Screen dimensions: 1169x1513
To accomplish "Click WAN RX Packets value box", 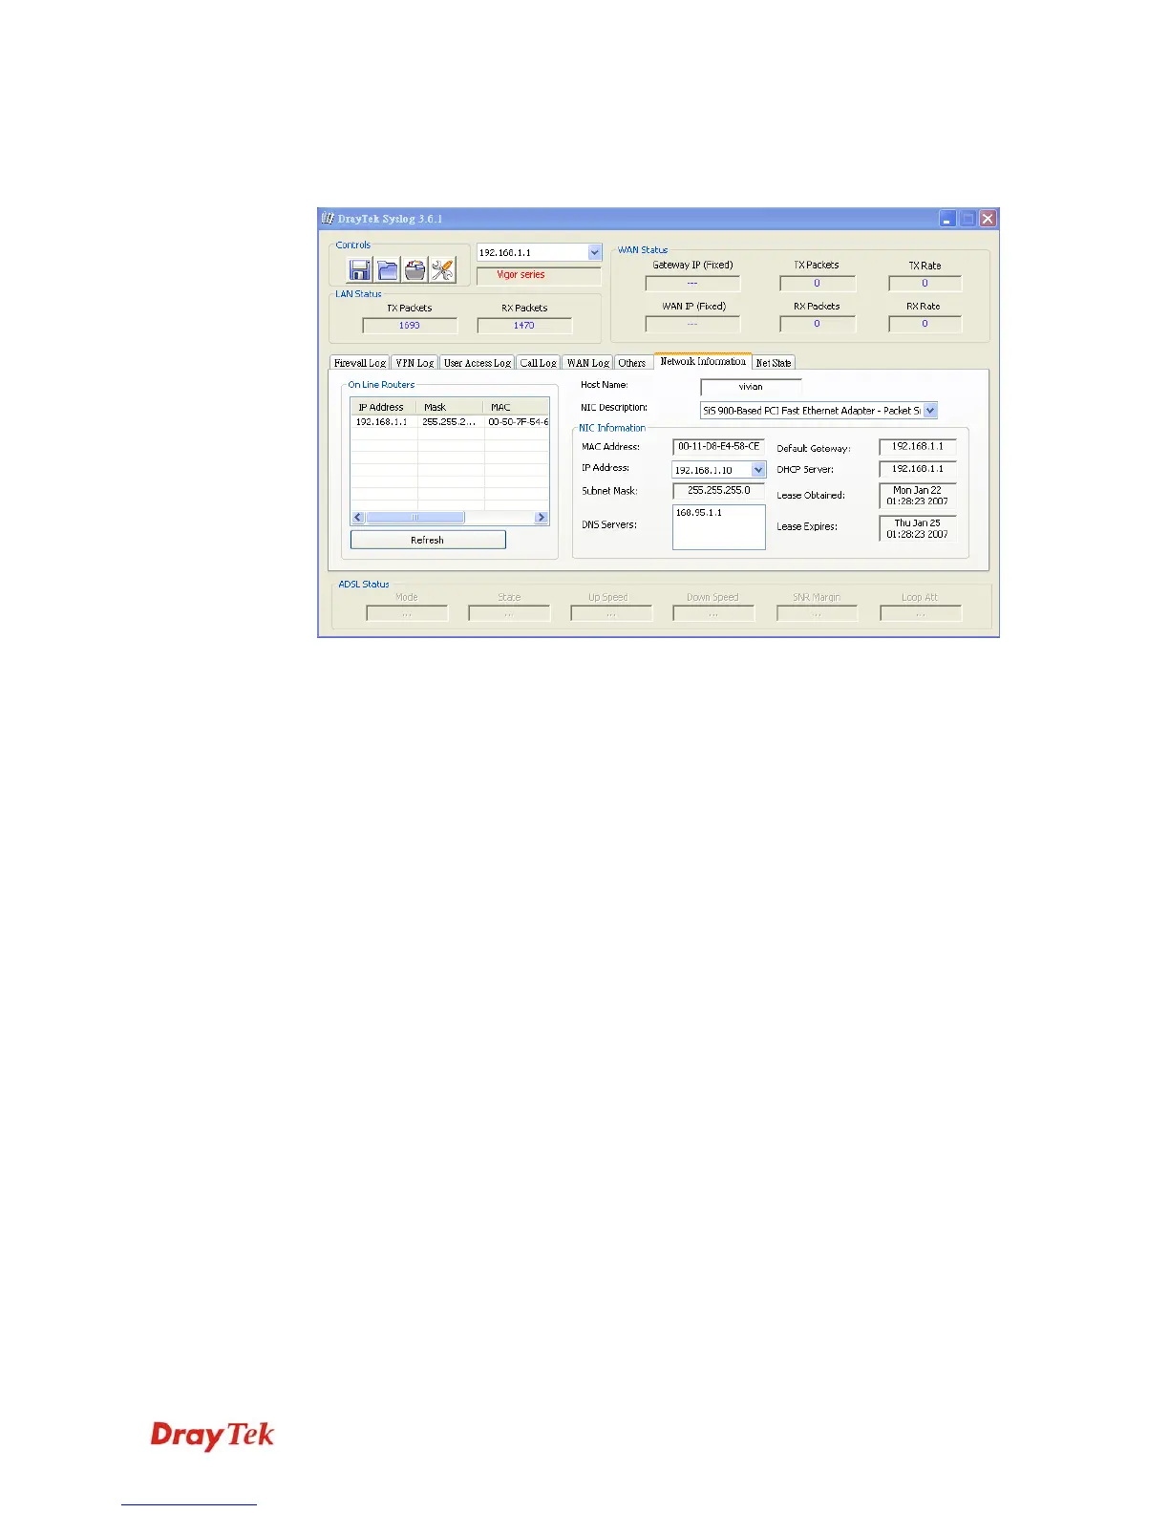I will click(x=818, y=324).
